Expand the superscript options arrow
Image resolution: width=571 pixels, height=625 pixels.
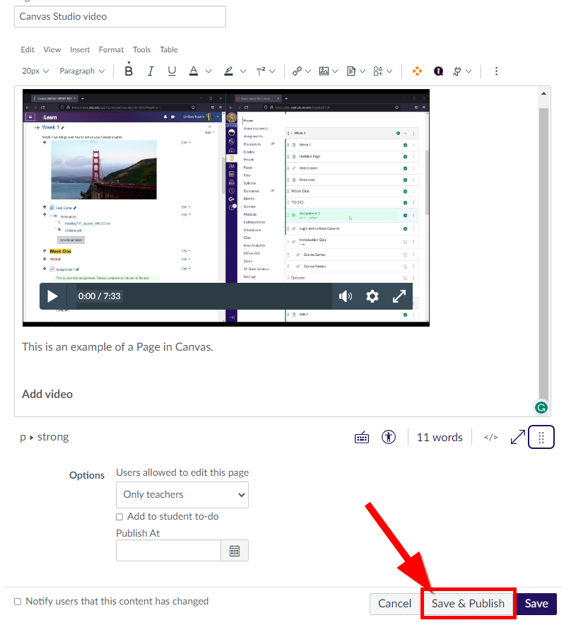pos(272,71)
